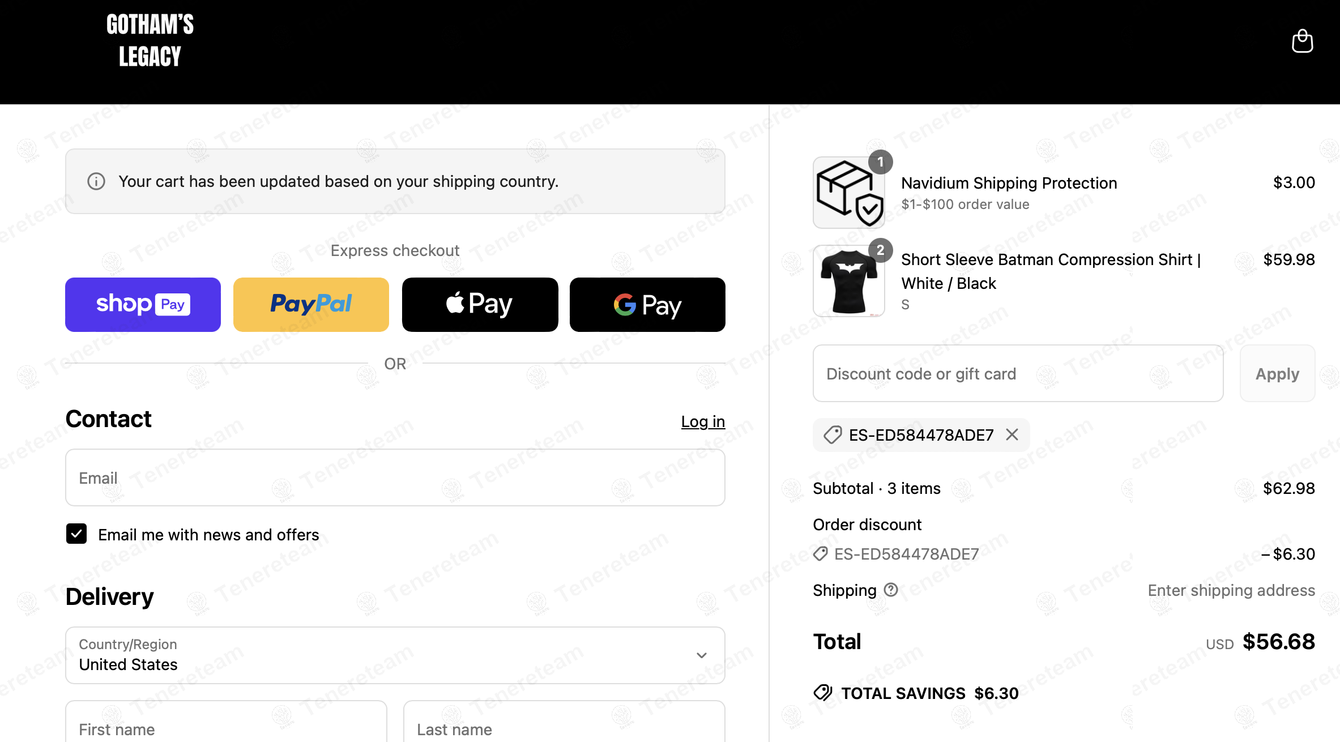Click the info icon in cart notice
The image size is (1340, 742).
96,181
